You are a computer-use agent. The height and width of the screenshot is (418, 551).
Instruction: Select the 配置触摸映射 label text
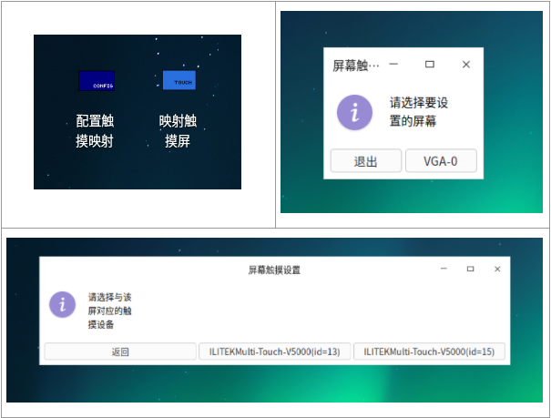coord(95,130)
